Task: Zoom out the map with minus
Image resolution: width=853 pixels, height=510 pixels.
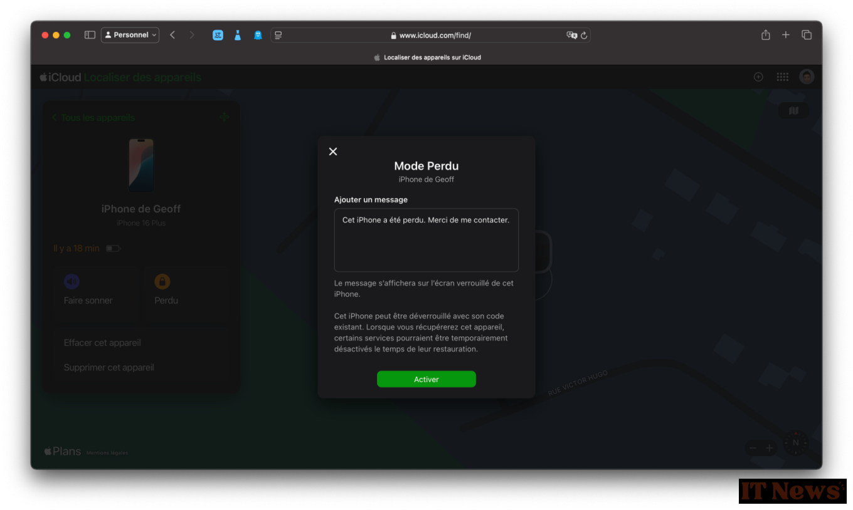Action: click(x=753, y=448)
